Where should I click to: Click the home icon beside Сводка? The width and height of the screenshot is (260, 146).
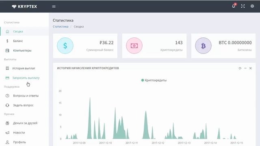tap(7, 32)
